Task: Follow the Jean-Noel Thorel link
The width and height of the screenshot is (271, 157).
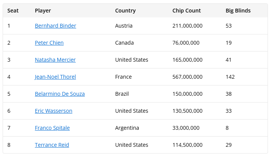Action: [55, 77]
